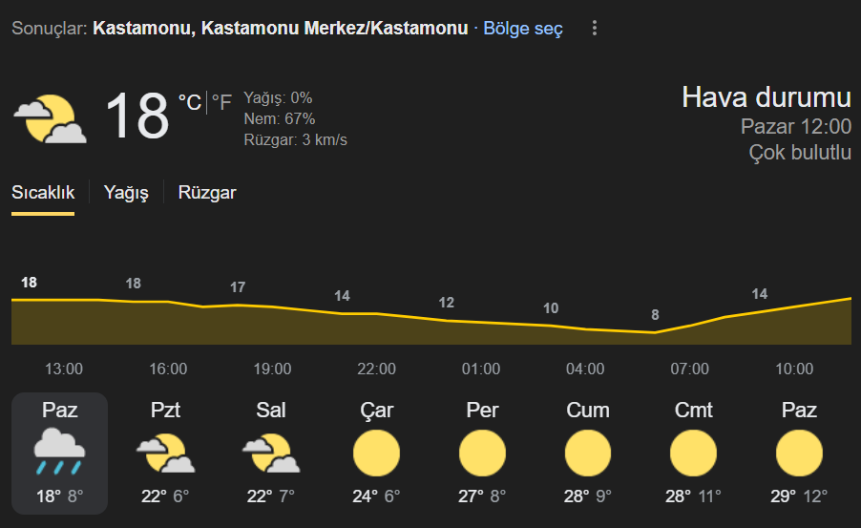
Task: Click the current partly cloudy weather icon
Action: [x=50, y=119]
